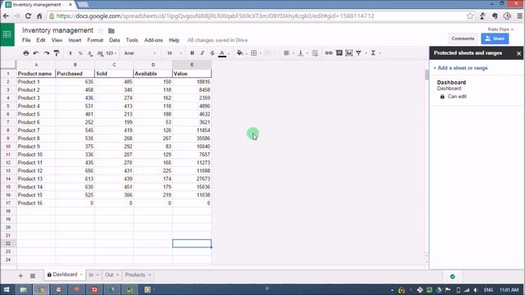The width and height of the screenshot is (525, 295).
Task: Redo the last action
Action: tap(46, 52)
